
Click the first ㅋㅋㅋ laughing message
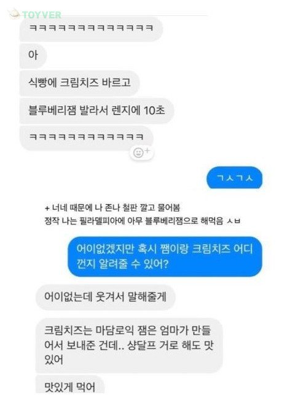[x=91, y=28]
